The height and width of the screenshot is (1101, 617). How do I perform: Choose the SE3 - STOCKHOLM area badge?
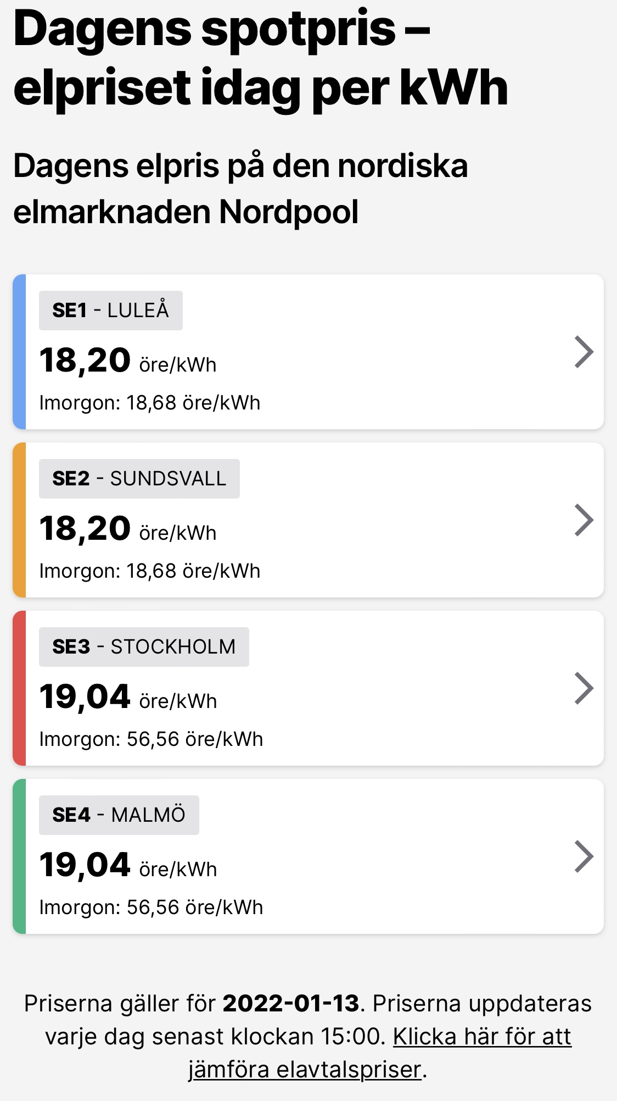(144, 647)
